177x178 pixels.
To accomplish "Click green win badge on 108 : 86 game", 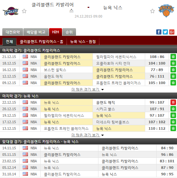I will click(x=173, y=57).
